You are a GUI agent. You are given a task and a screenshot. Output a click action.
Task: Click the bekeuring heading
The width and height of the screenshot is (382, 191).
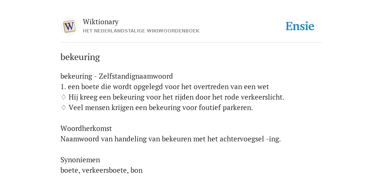(x=80, y=57)
